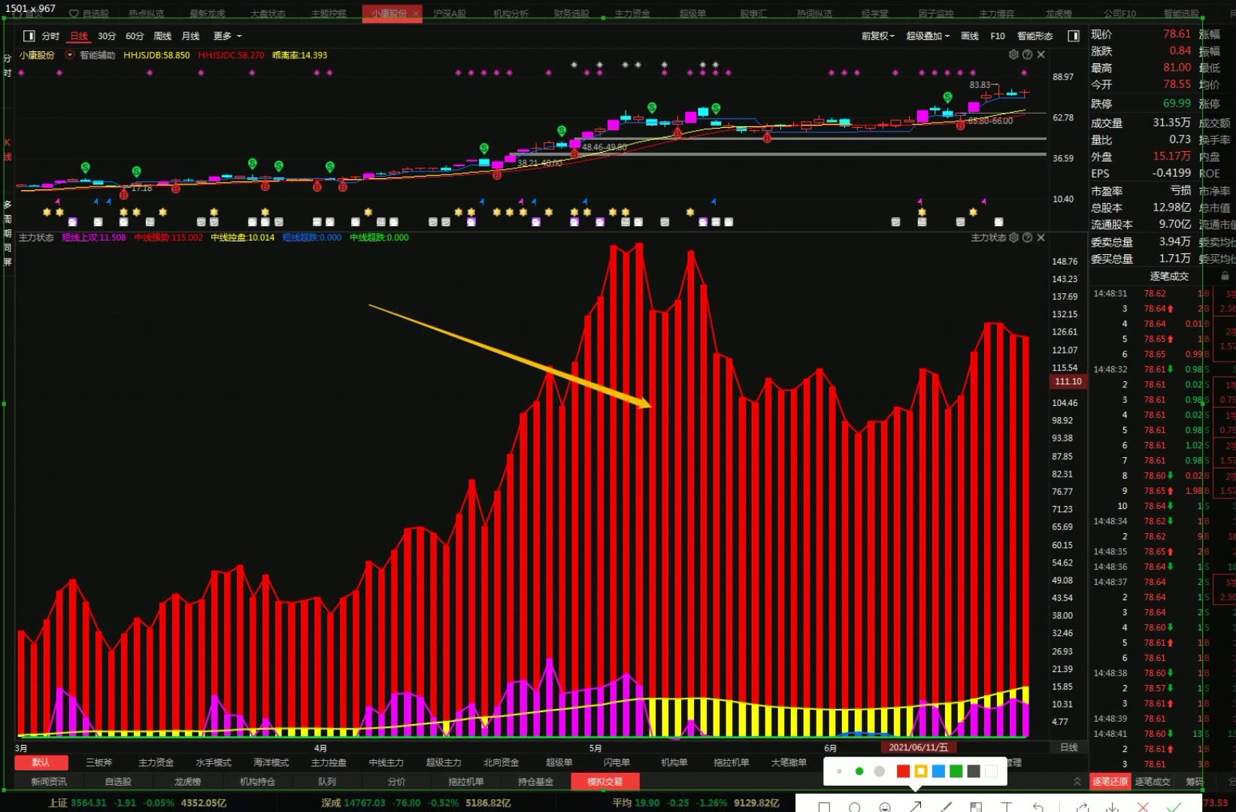Cancel screenshot with the red X
The width and height of the screenshot is (1236, 812).
pyautogui.click(x=1144, y=807)
